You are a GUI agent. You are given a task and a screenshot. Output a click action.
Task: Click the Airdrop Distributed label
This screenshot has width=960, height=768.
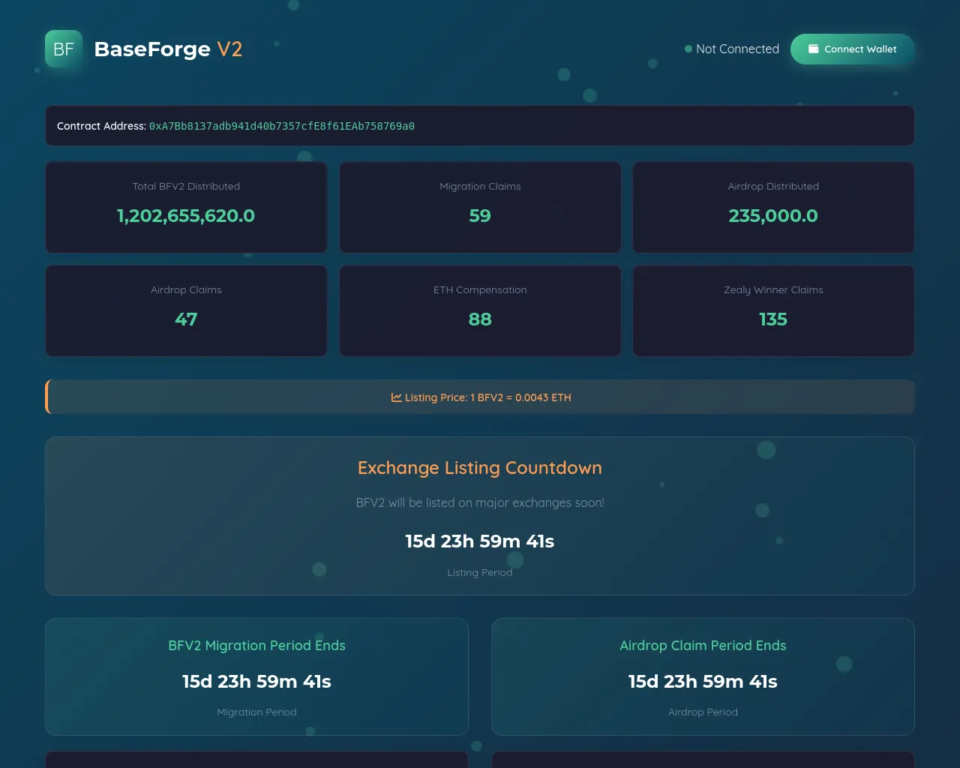[x=773, y=186]
